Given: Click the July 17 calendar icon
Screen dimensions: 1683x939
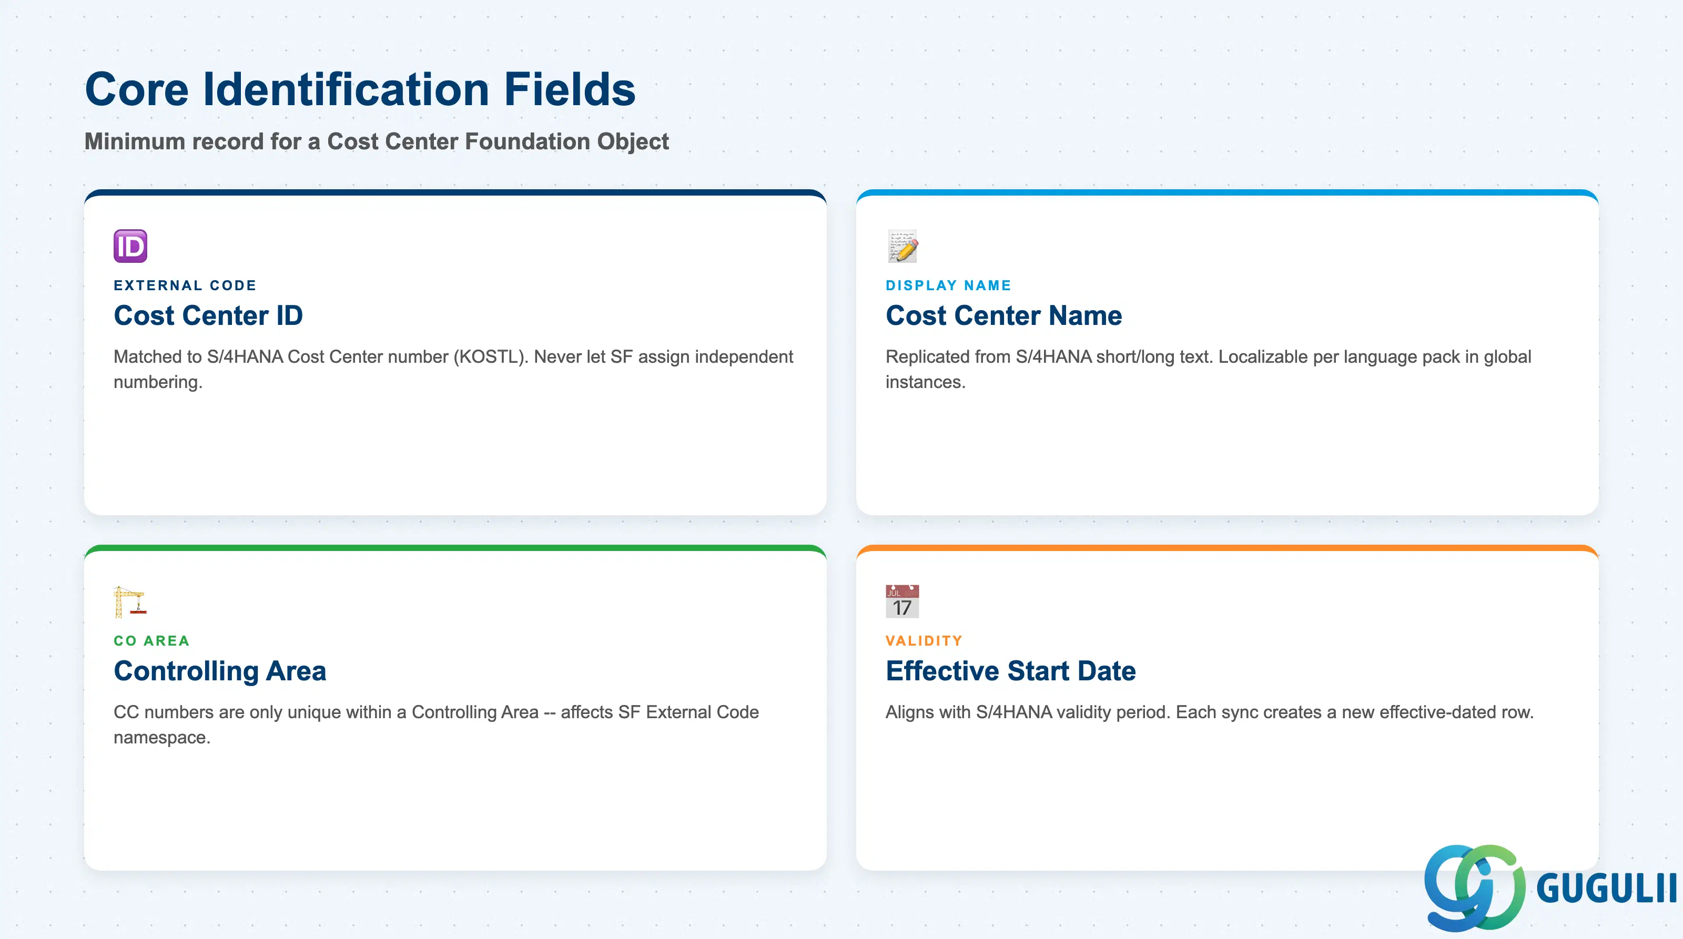Looking at the screenshot, I should point(903,601).
